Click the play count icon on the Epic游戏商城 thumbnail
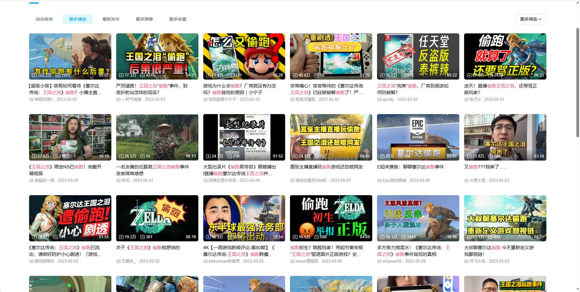This screenshot has width=580, height=292. click(381, 156)
